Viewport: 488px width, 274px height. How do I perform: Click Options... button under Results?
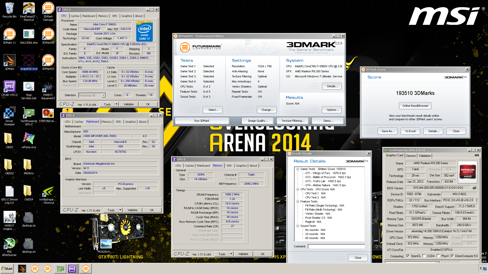coord(332,110)
